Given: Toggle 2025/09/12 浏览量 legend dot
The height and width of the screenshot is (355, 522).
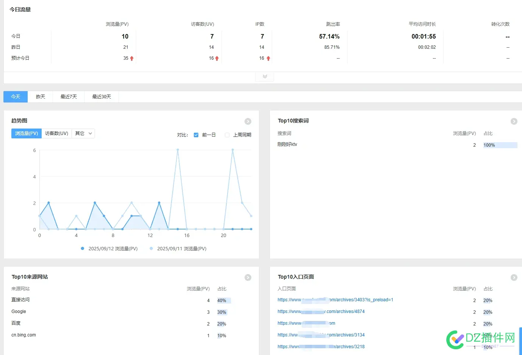Looking at the screenshot, I should (83, 248).
